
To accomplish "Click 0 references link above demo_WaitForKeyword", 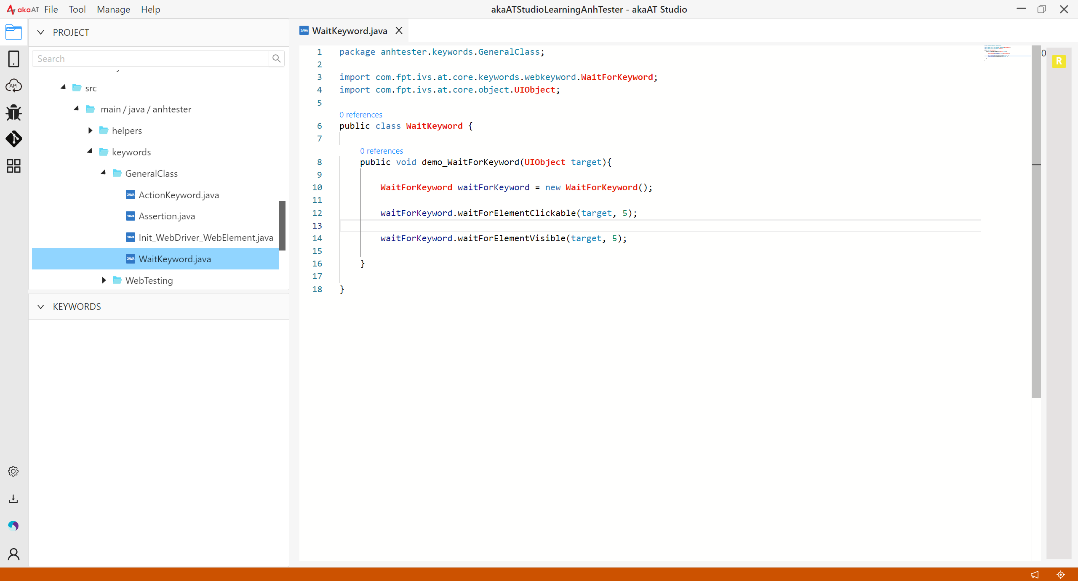I will coord(382,151).
